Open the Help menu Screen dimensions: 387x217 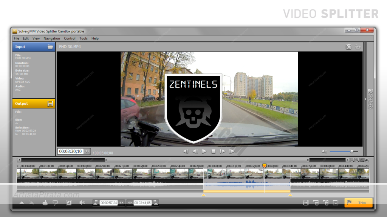point(95,38)
